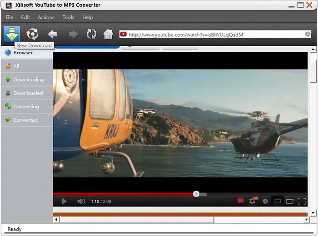This screenshot has height=236, width=318.
Task: Click the Ready status bar text
Action: [x=15, y=229]
